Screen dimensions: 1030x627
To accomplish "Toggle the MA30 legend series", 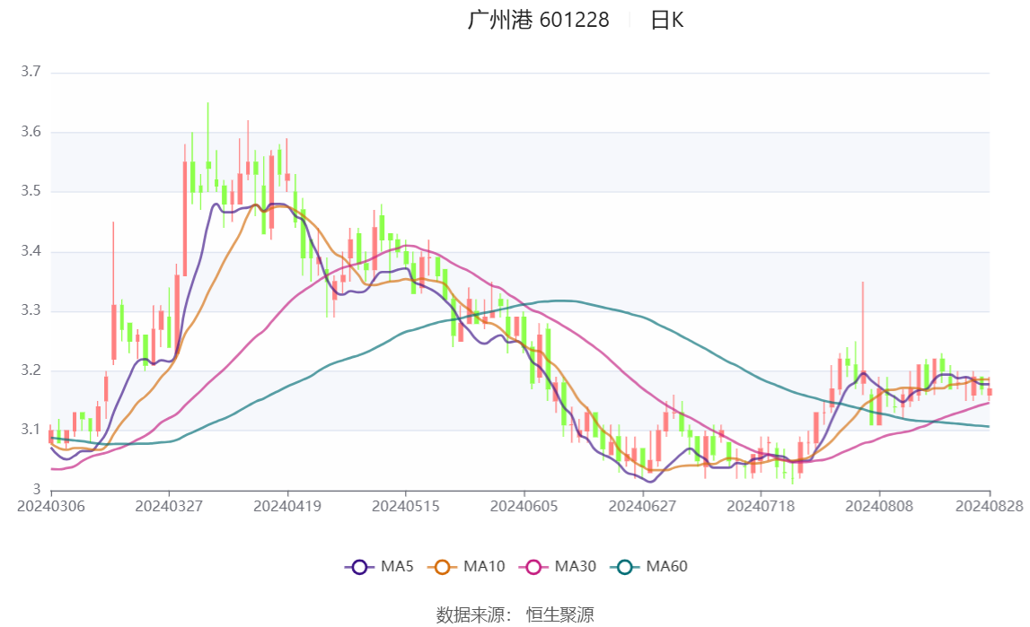I will tap(557, 567).
